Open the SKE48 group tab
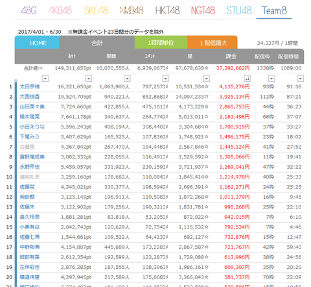The width and height of the screenshot is (311, 287). point(96,10)
